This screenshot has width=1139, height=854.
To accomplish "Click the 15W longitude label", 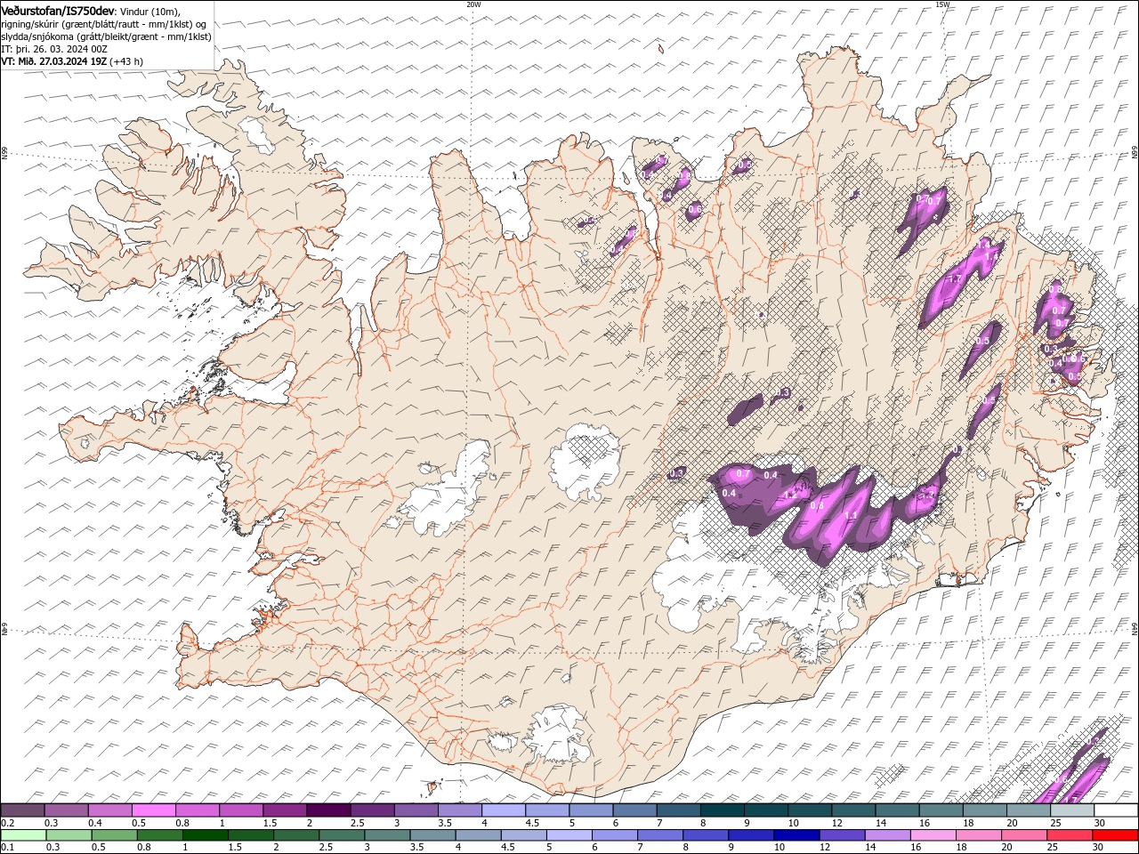I will tap(942, 4).
